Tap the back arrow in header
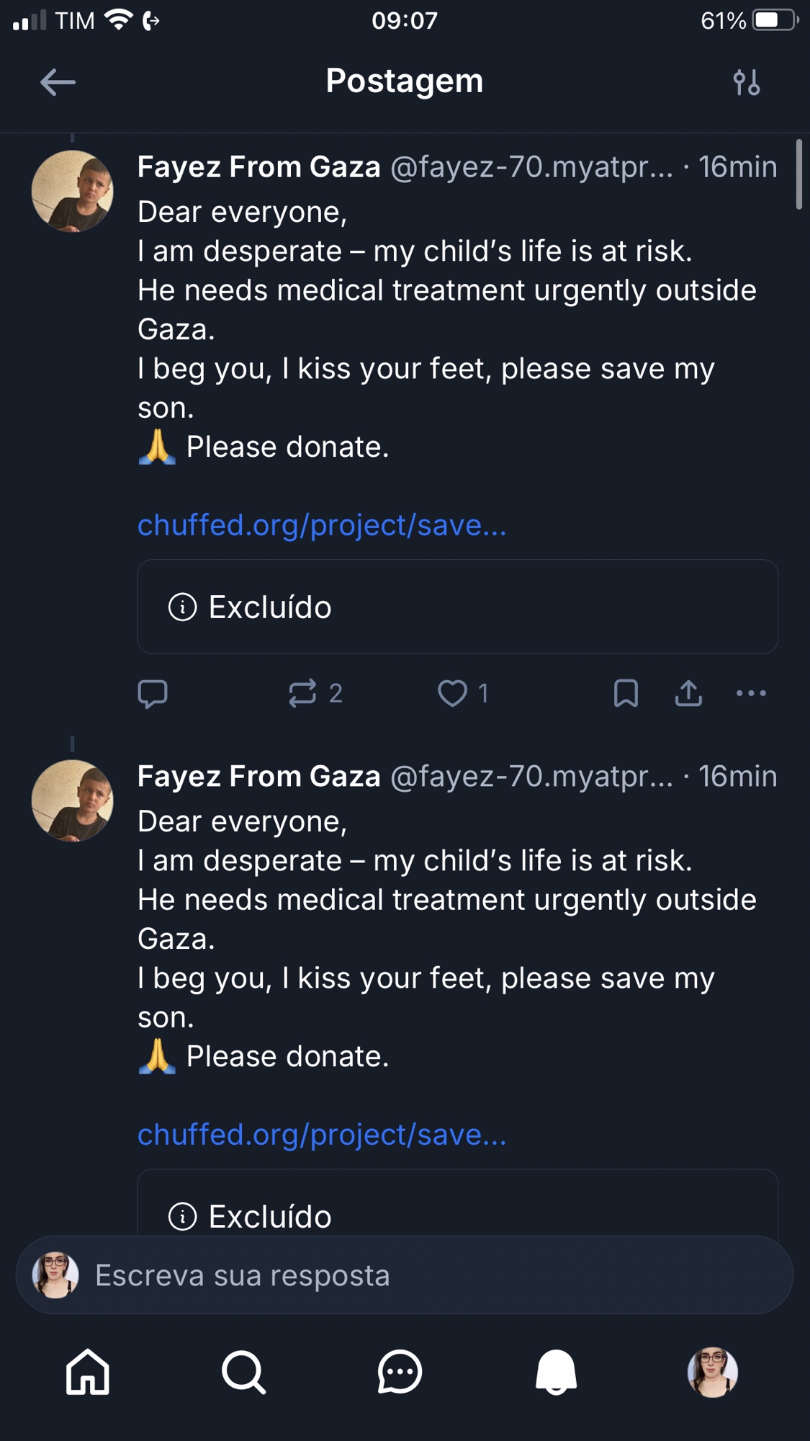Image resolution: width=810 pixels, height=1441 pixels. 58,82
